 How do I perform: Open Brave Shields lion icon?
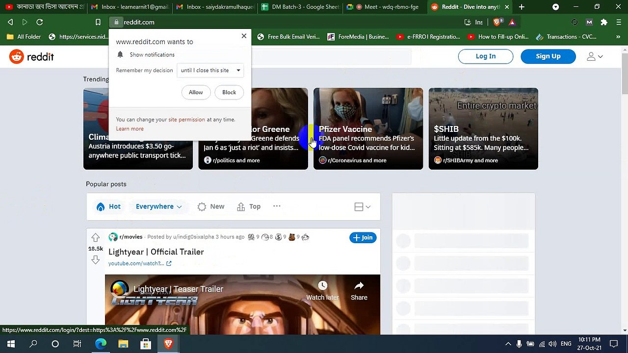point(497,22)
